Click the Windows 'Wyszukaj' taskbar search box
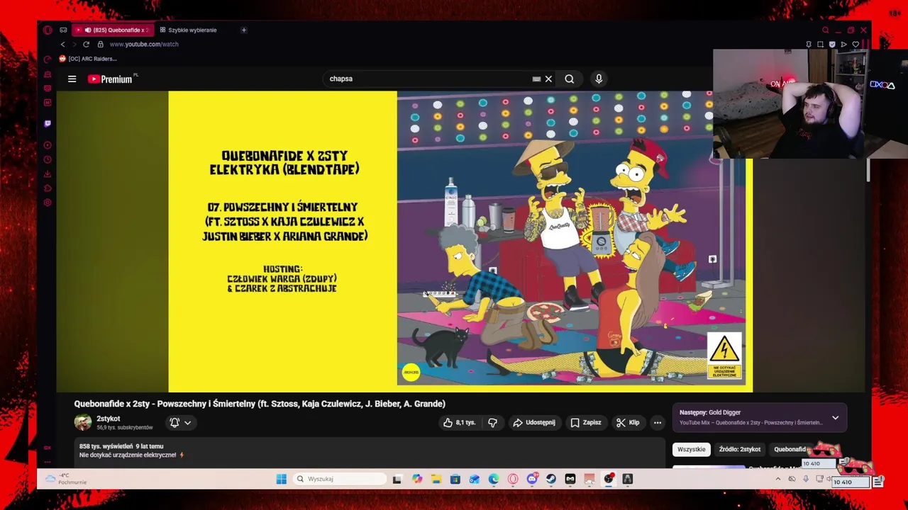Image resolution: width=908 pixels, height=510 pixels. tap(340, 479)
